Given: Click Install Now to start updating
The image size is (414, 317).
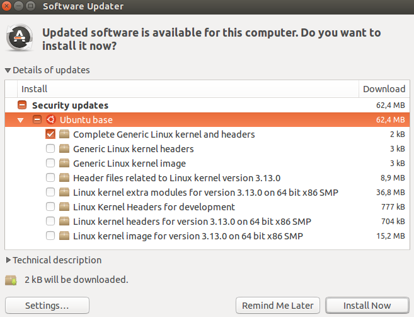Looking at the screenshot, I should [367, 306].
